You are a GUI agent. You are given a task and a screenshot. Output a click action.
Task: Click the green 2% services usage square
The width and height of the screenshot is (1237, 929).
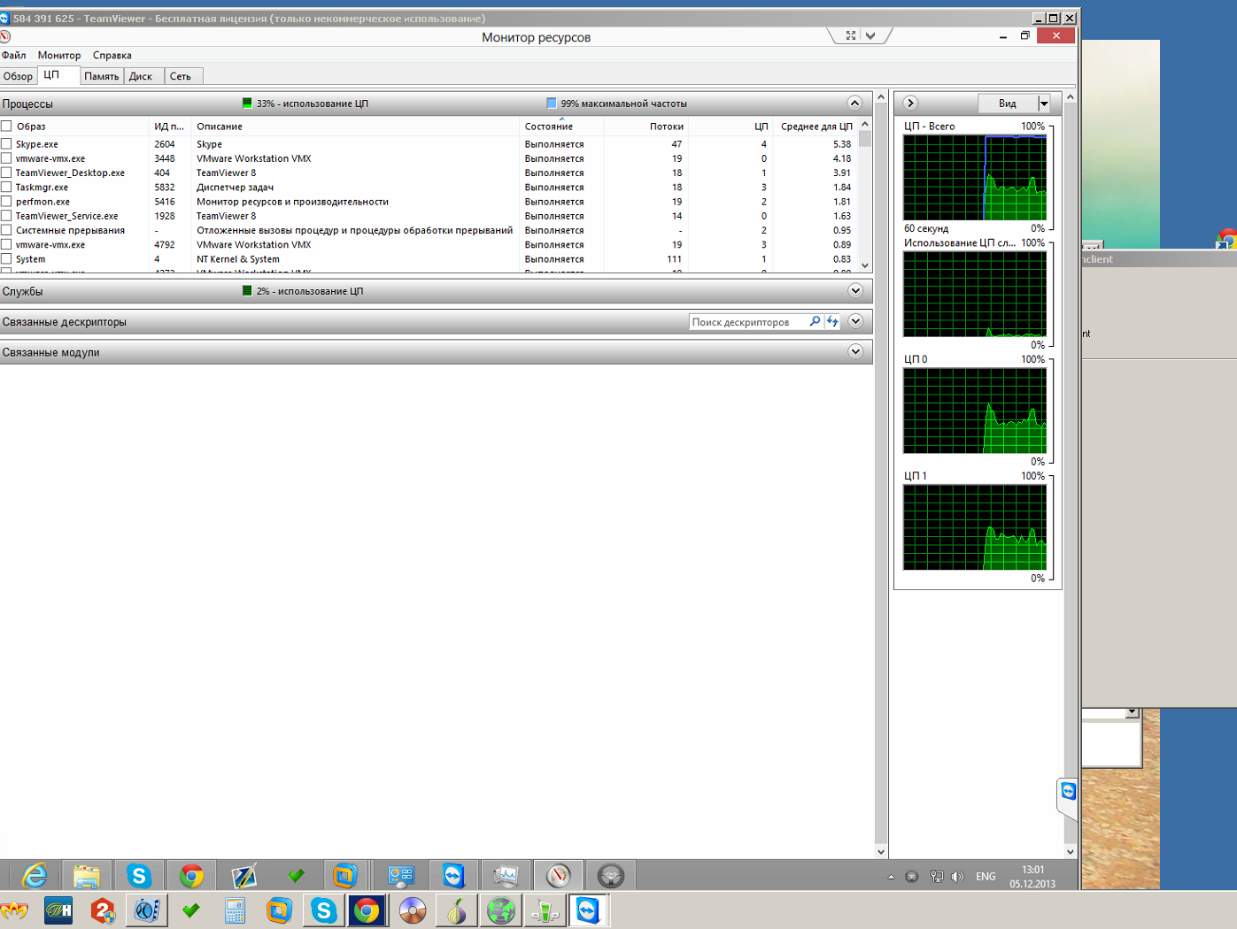[x=247, y=290]
